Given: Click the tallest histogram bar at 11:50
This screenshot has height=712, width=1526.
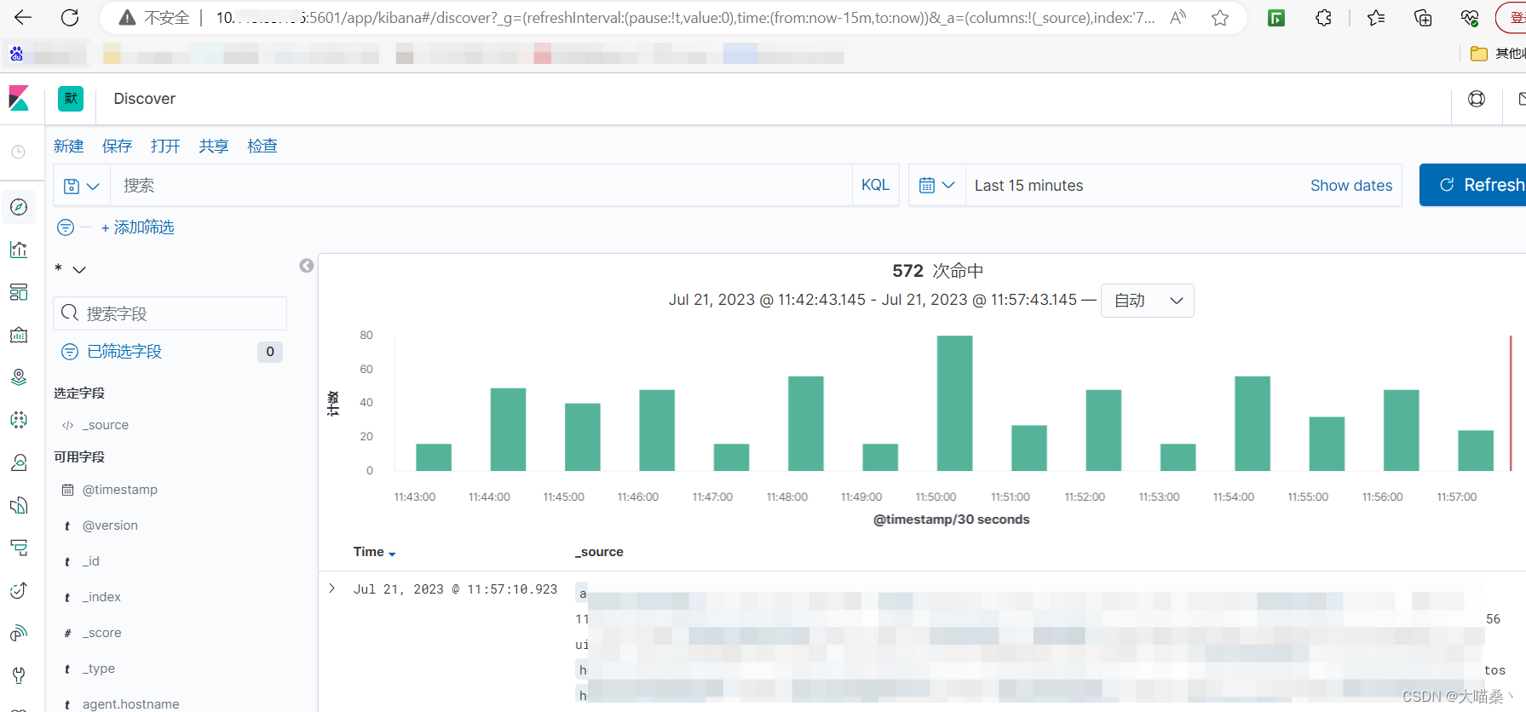Looking at the screenshot, I should point(954,403).
